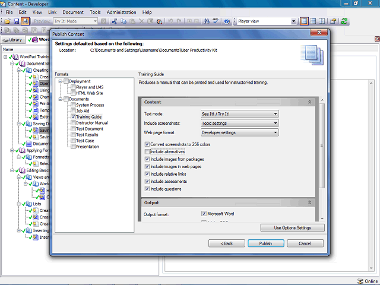Screen dimensions: 380x285
Task: Open the Text mode dropdown
Action: point(240,114)
